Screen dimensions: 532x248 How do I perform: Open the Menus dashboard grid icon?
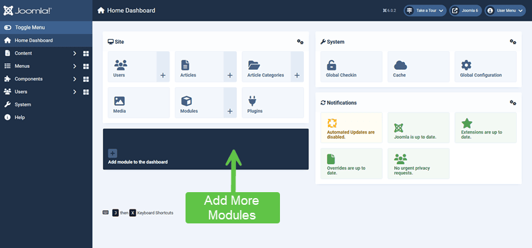click(x=86, y=66)
